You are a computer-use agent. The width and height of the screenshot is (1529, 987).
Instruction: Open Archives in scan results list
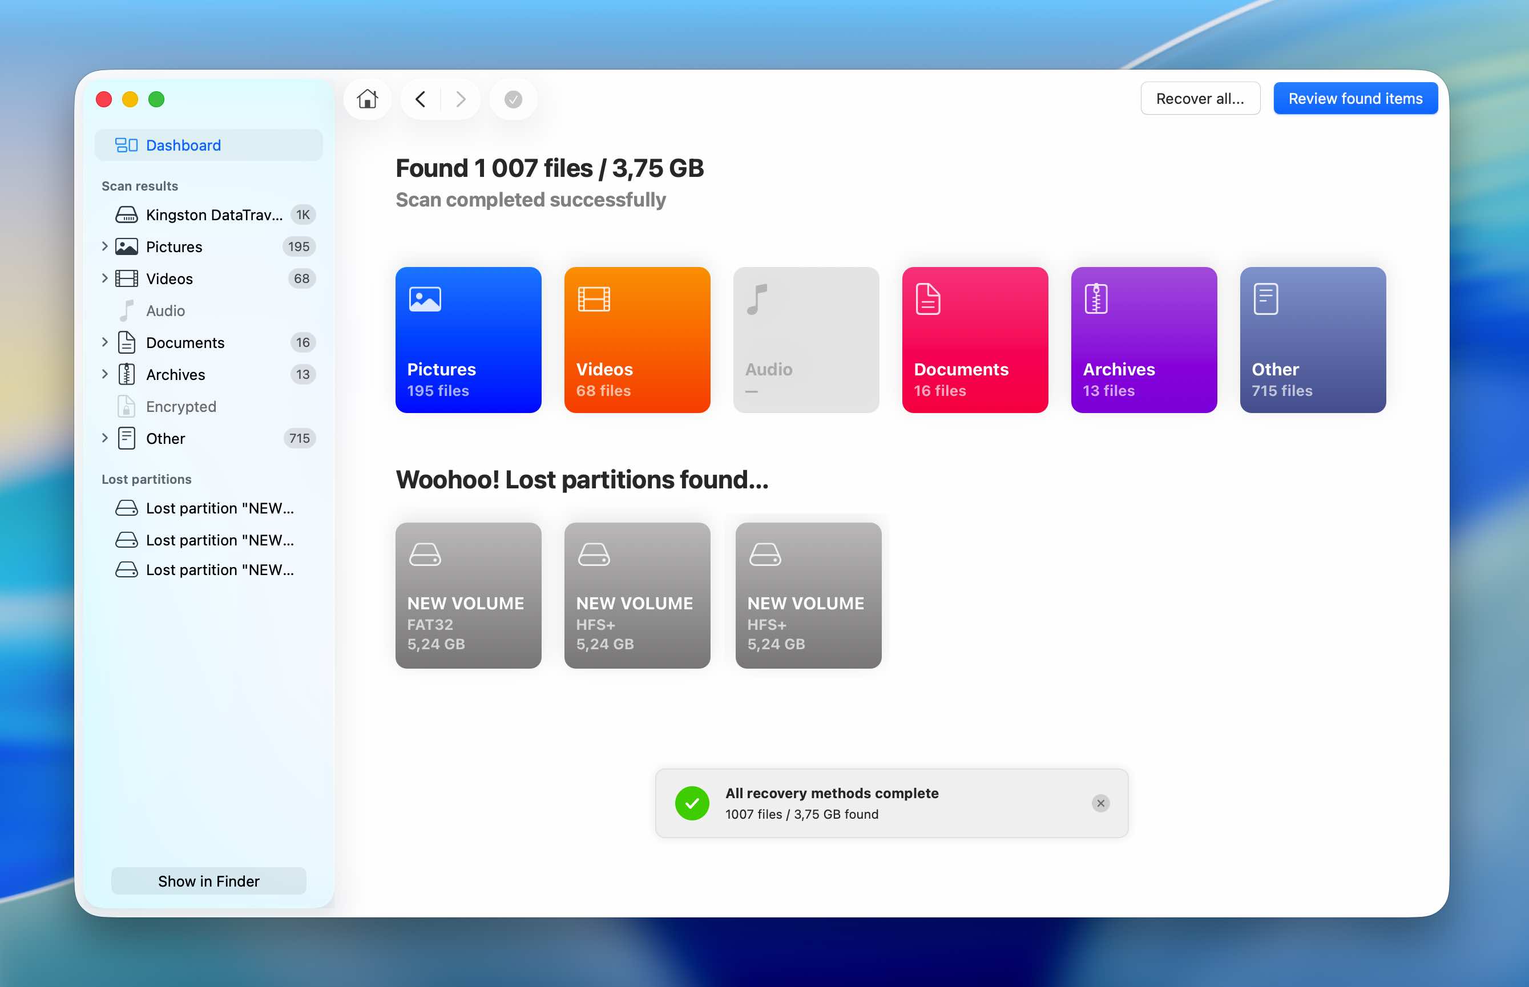[208, 375]
